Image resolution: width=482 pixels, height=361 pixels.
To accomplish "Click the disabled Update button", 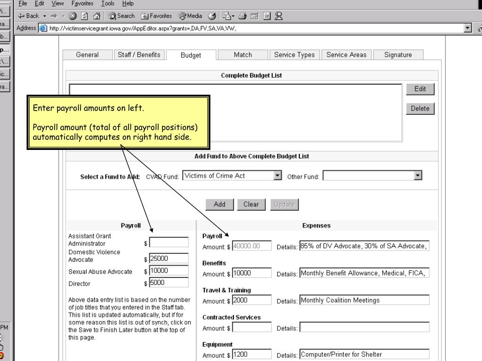I will point(284,204).
